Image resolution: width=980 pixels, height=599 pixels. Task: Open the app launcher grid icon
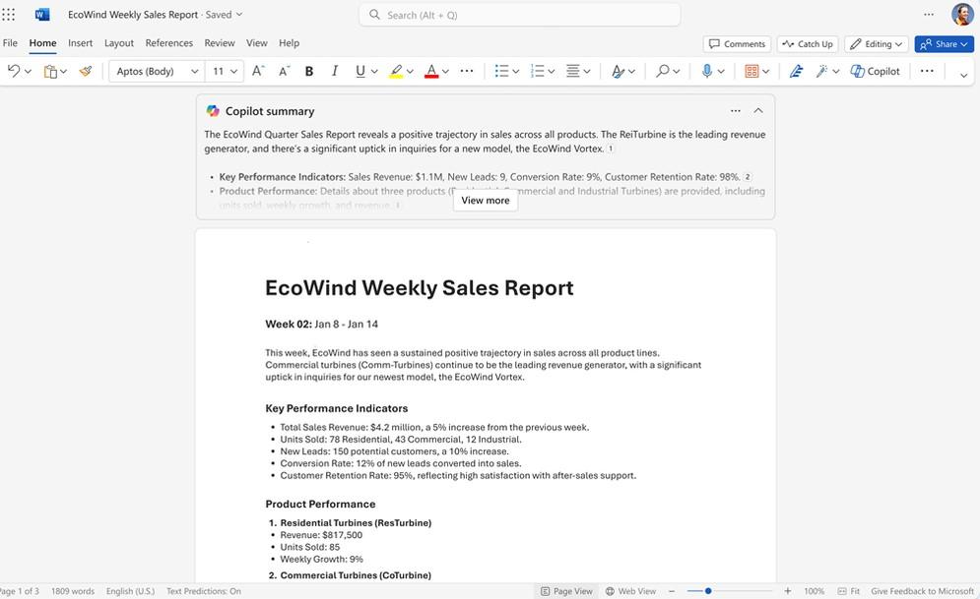pos(9,15)
